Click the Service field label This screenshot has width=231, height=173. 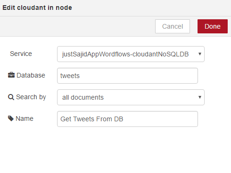[x=21, y=54]
